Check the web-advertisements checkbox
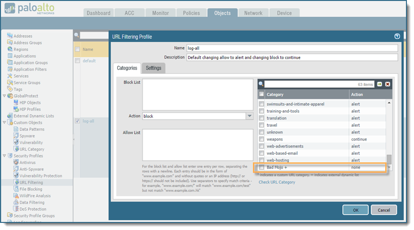 point(261,146)
